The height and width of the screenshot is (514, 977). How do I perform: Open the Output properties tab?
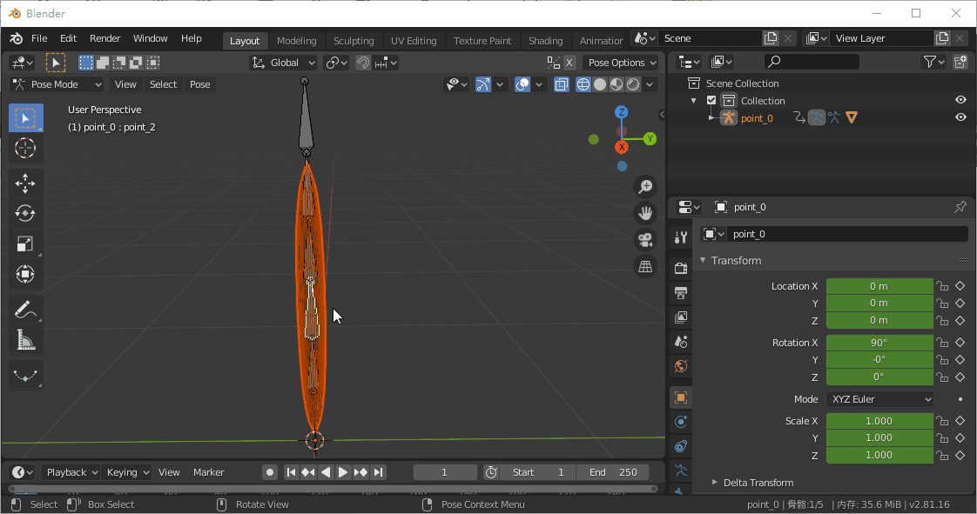click(681, 292)
